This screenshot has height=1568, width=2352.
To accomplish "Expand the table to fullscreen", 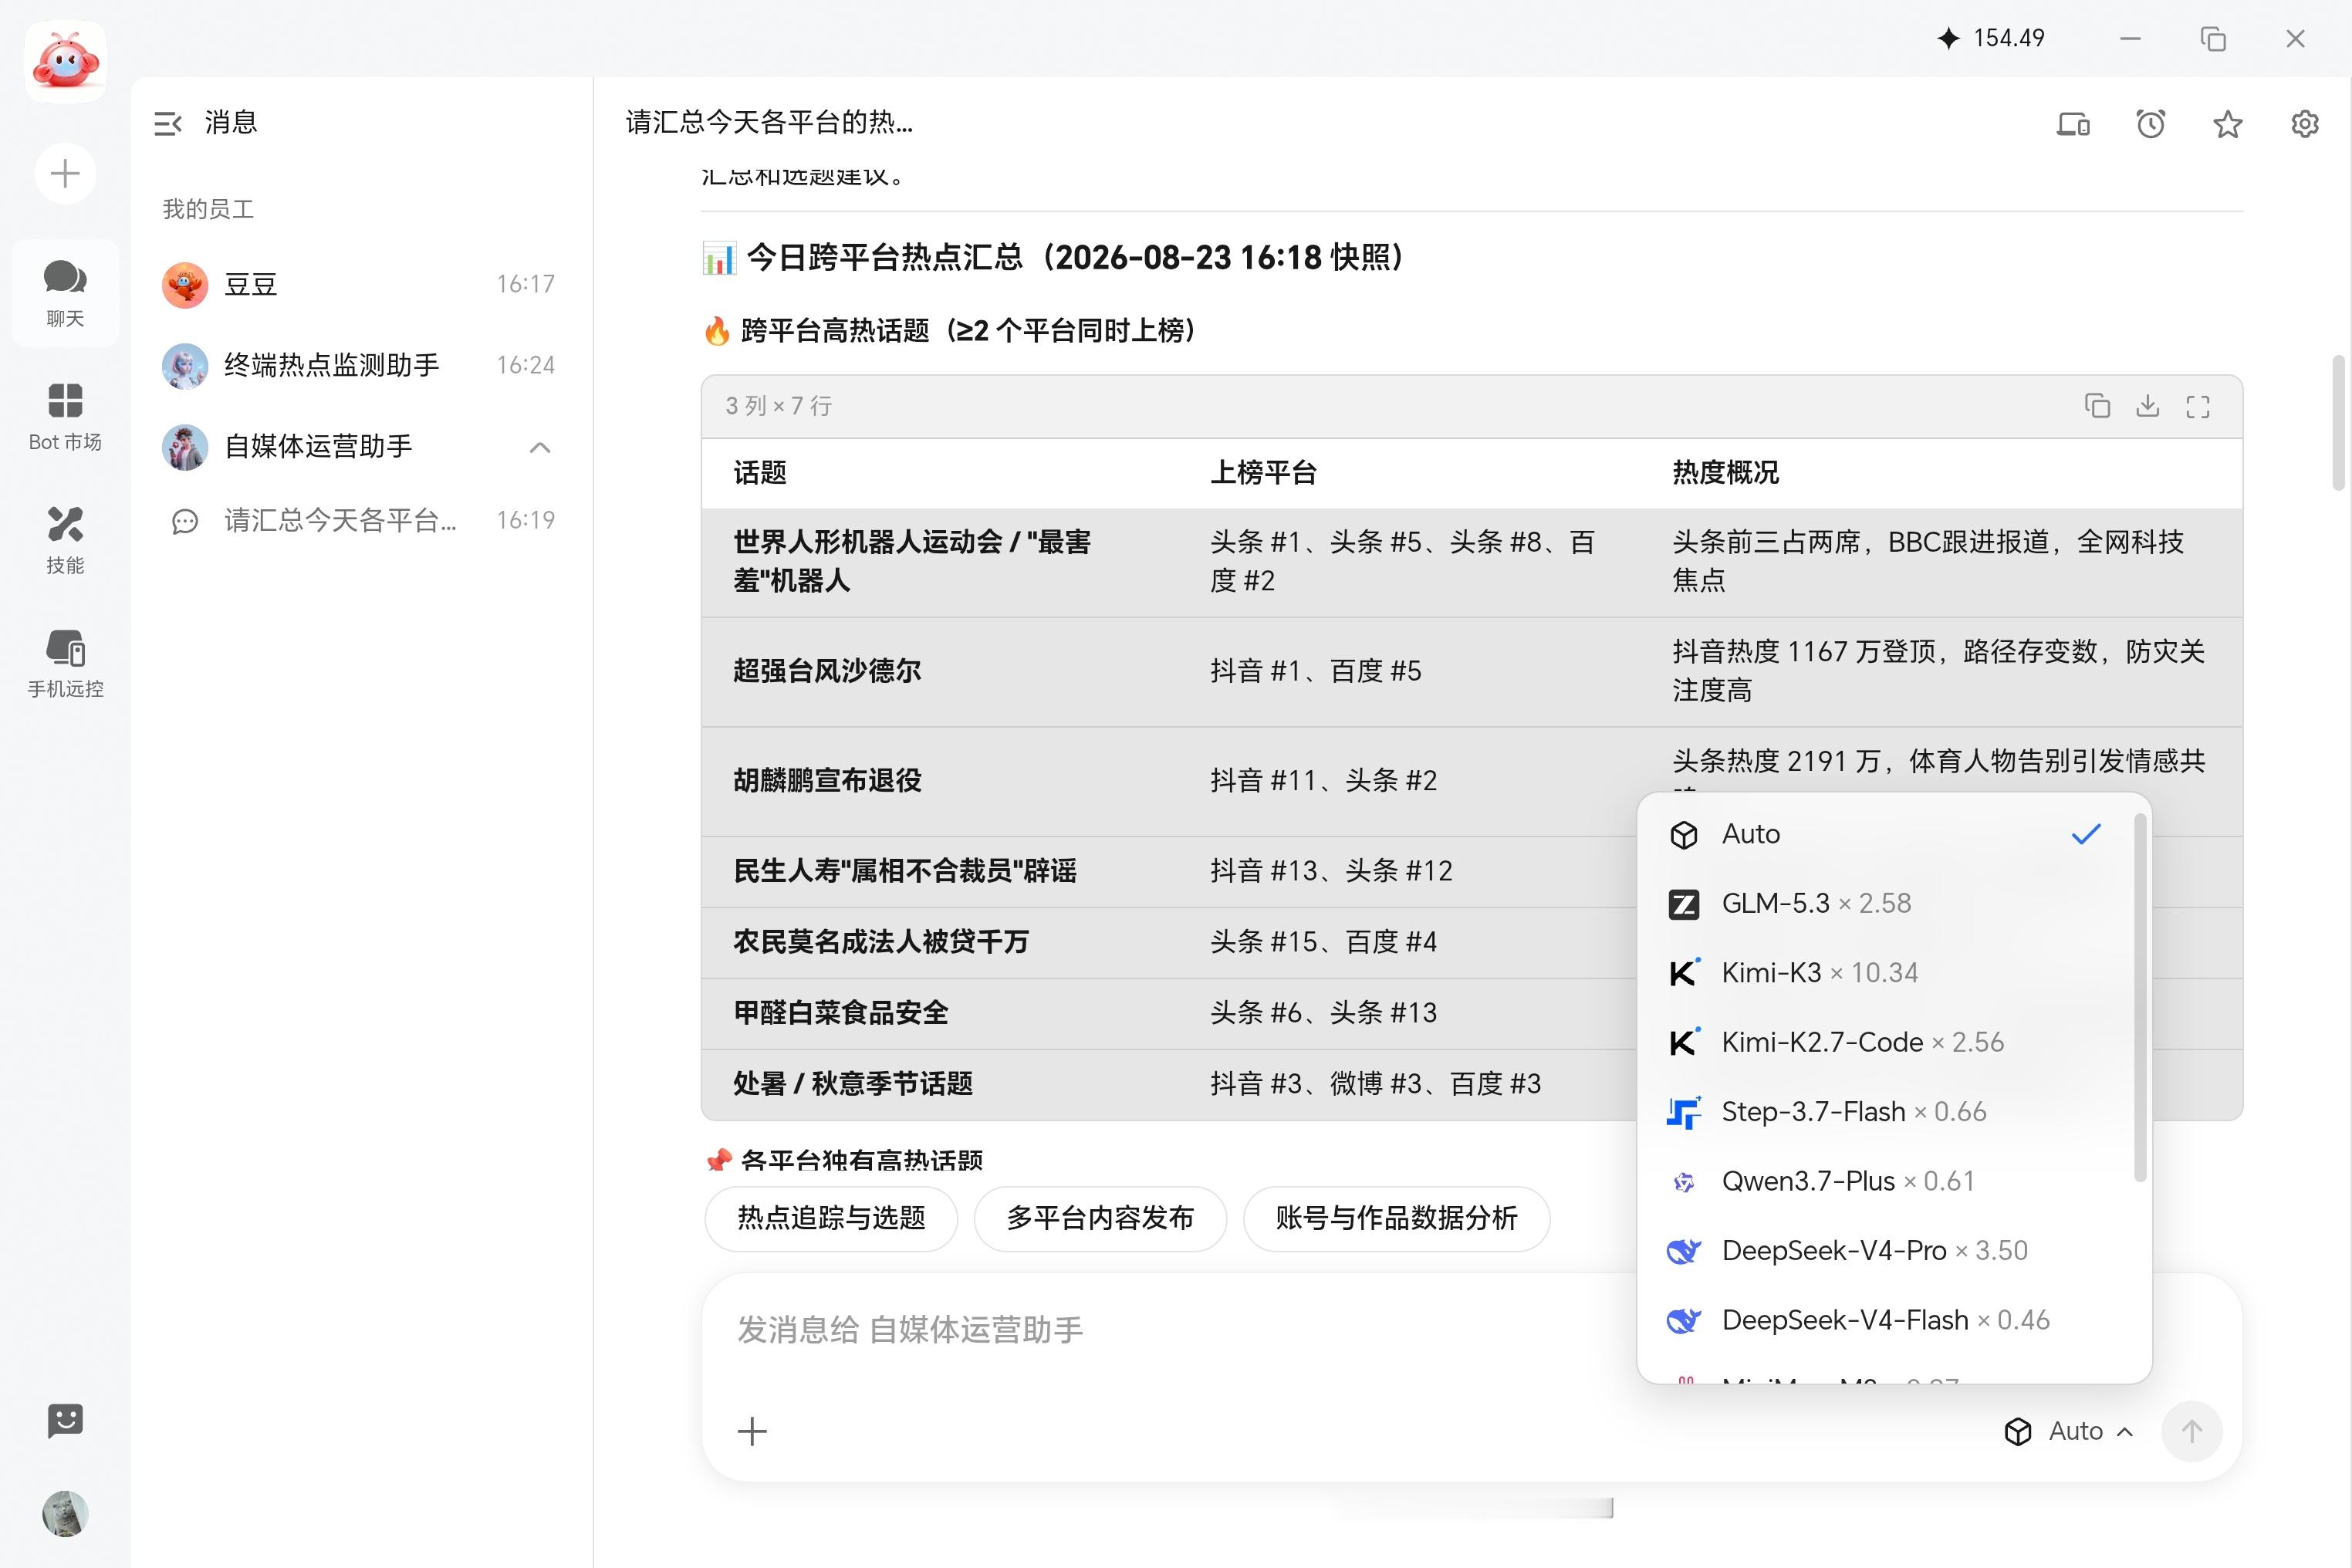I will coord(2197,406).
